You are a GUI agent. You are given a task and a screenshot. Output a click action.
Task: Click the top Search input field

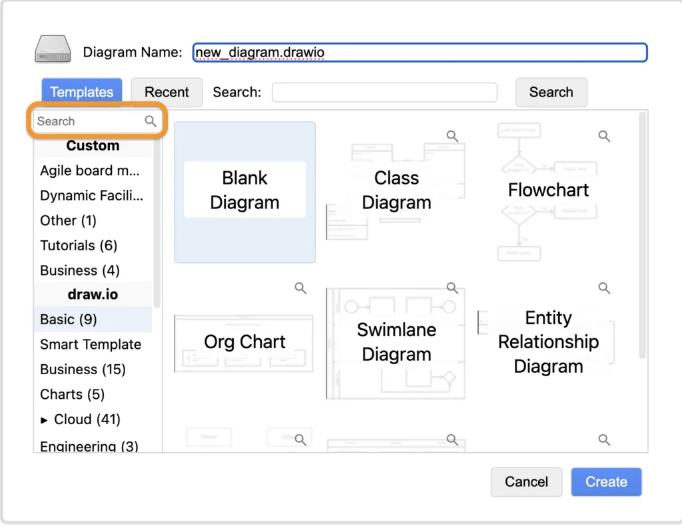[x=384, y=93]
